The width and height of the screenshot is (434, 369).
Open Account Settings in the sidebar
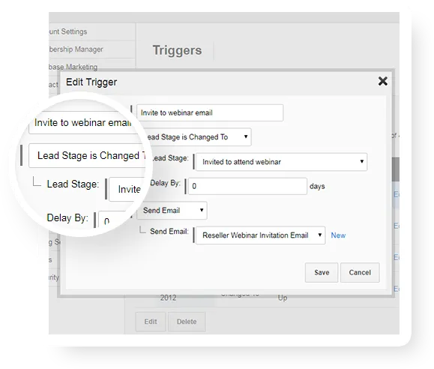click(67, 31)
